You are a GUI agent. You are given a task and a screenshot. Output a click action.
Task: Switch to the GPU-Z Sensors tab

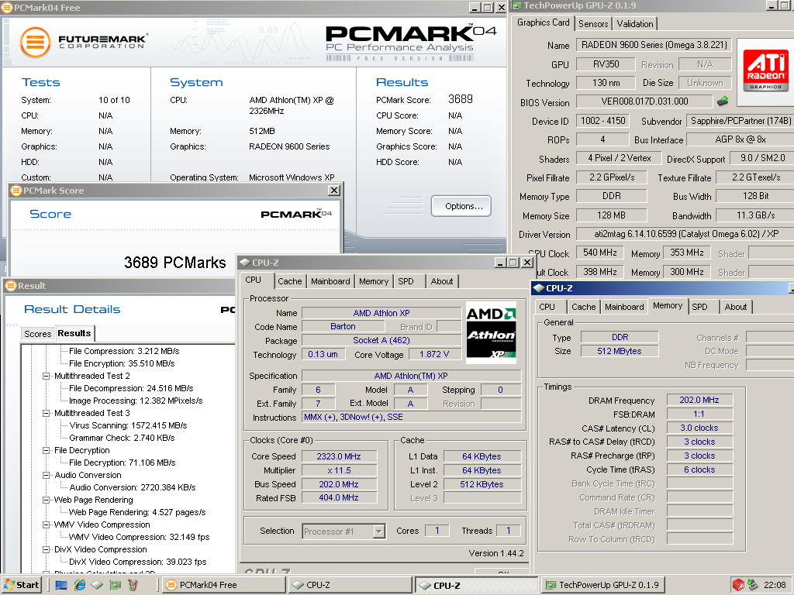[593, 24]
